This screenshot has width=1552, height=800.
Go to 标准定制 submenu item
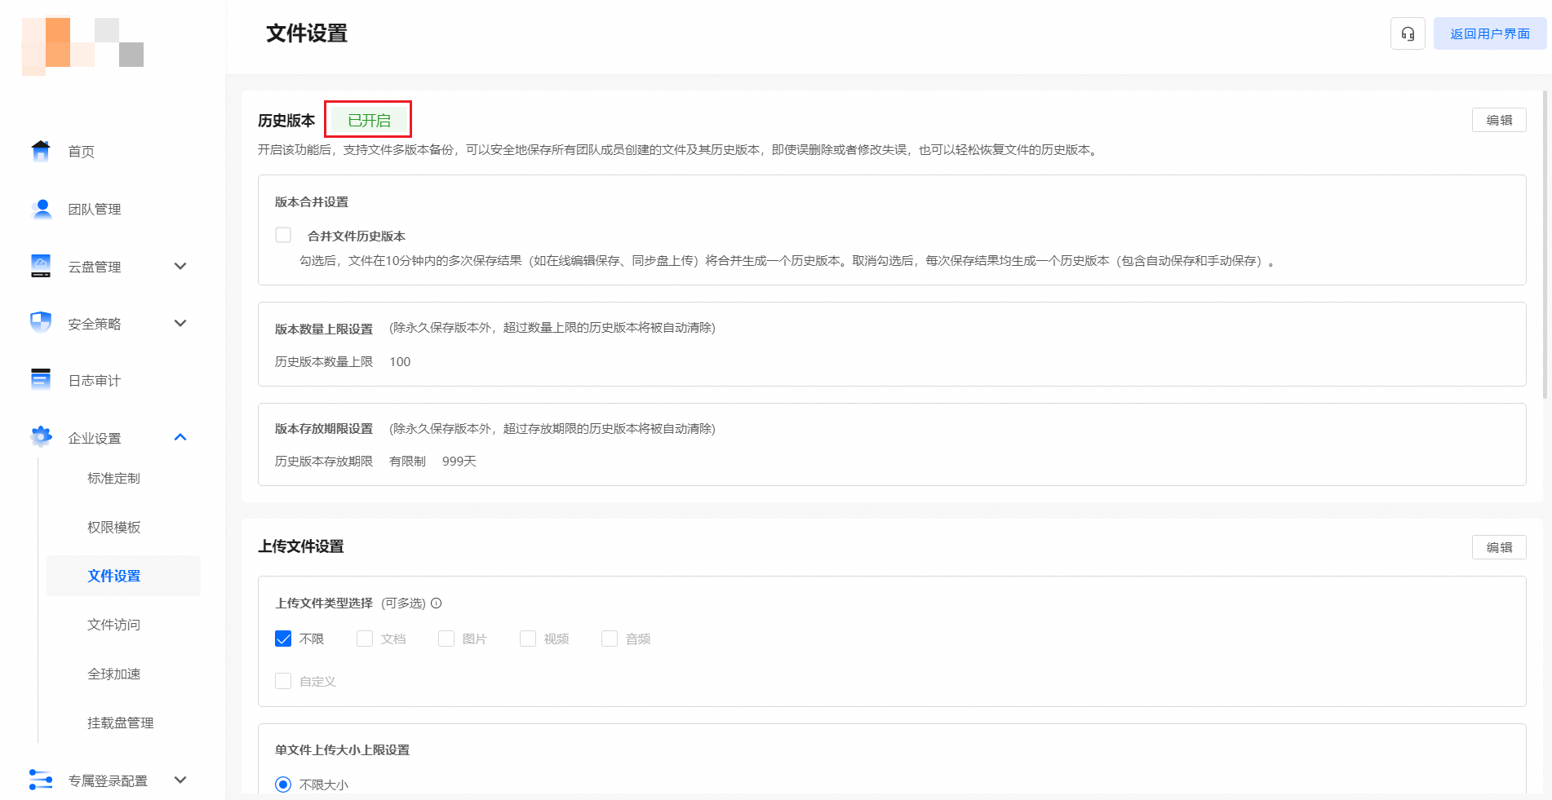tap(114, 478)
